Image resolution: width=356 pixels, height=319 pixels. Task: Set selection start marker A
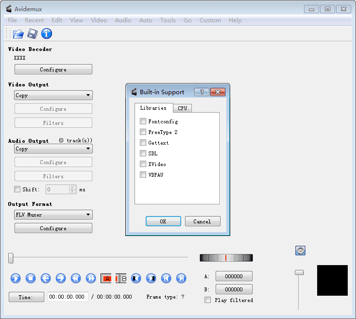(106, 278)
